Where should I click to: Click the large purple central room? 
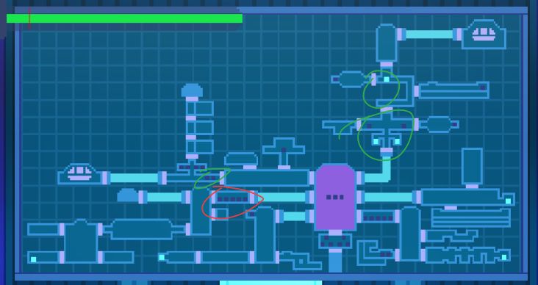tap(335, 198)
